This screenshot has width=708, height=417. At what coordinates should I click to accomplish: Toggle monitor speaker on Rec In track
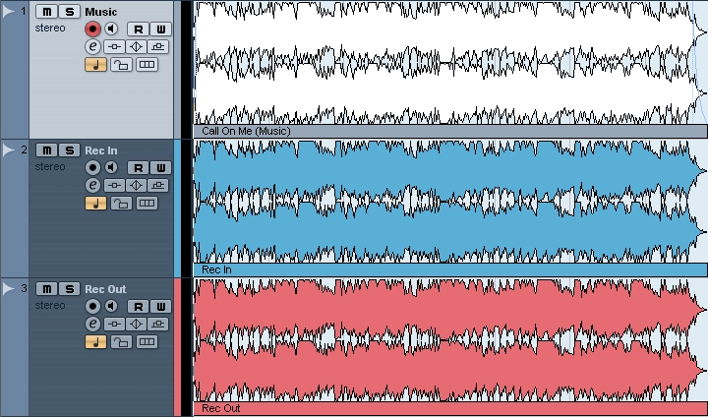coord(111,167)
